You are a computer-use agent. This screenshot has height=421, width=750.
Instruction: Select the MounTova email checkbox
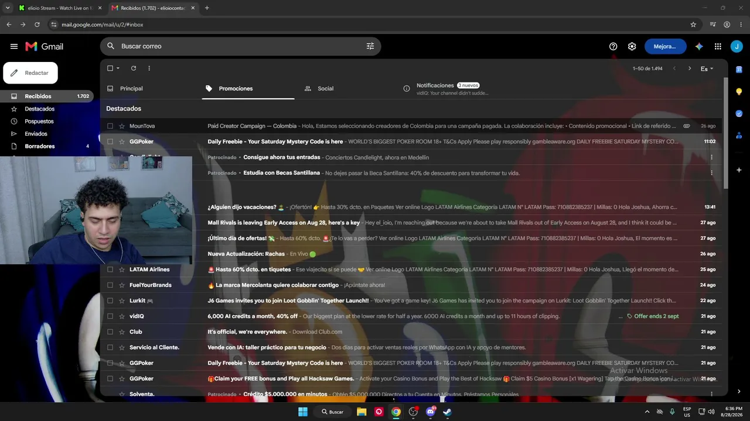coord(110,126)
